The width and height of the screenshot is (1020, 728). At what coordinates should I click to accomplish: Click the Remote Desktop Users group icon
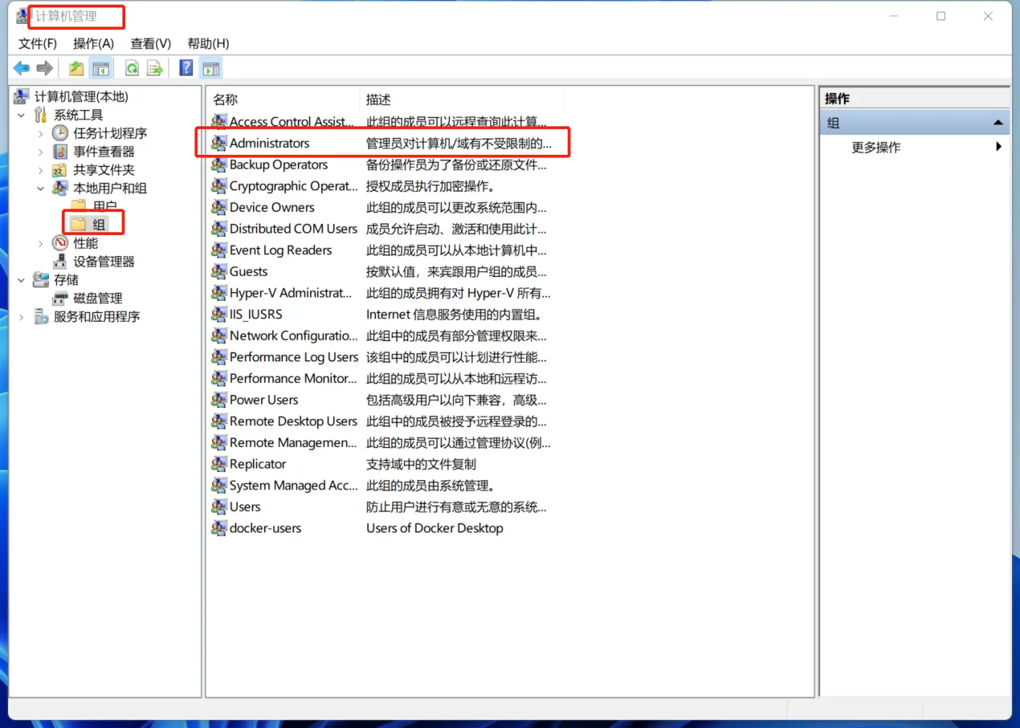(x=219, y=421)
